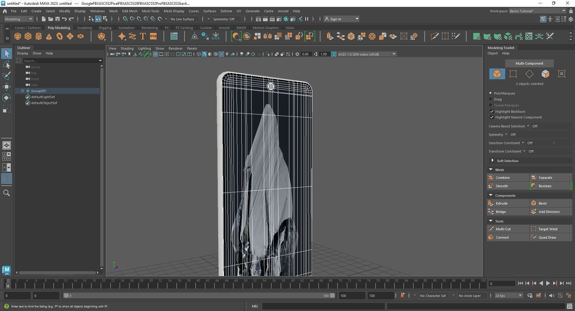The image size is (575, 311).
Task: Select Object selection mode in Modeling Toolkit
Action: [x=497, y=74]
